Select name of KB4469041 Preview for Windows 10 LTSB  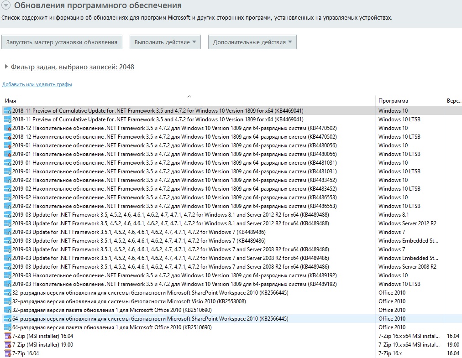pyautogui.click(x=158, y=119)
